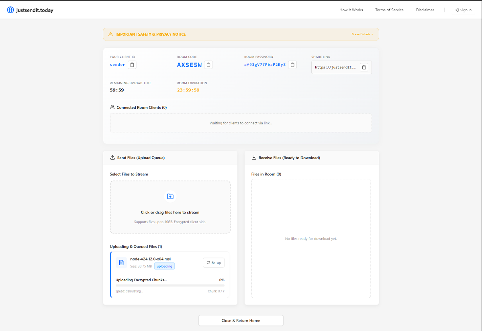Open the How it Works page

(351, 10)
